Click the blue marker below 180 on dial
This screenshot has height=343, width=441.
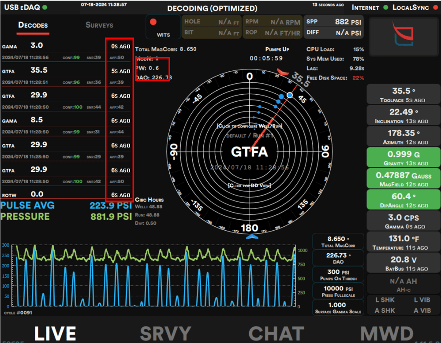[x=251, y=237]
